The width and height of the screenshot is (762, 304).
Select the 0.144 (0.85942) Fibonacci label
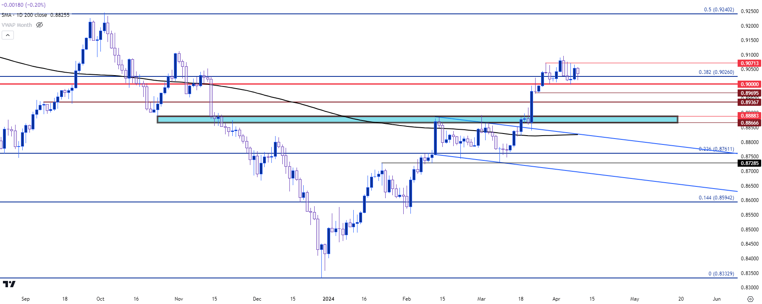pos(716,198)
